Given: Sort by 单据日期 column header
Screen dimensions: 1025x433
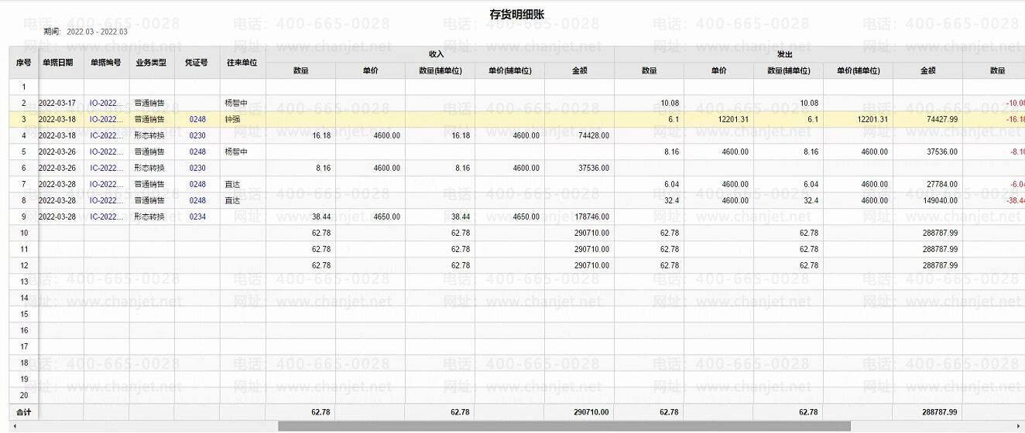Looking at the screenshot, I should point(58,62).
